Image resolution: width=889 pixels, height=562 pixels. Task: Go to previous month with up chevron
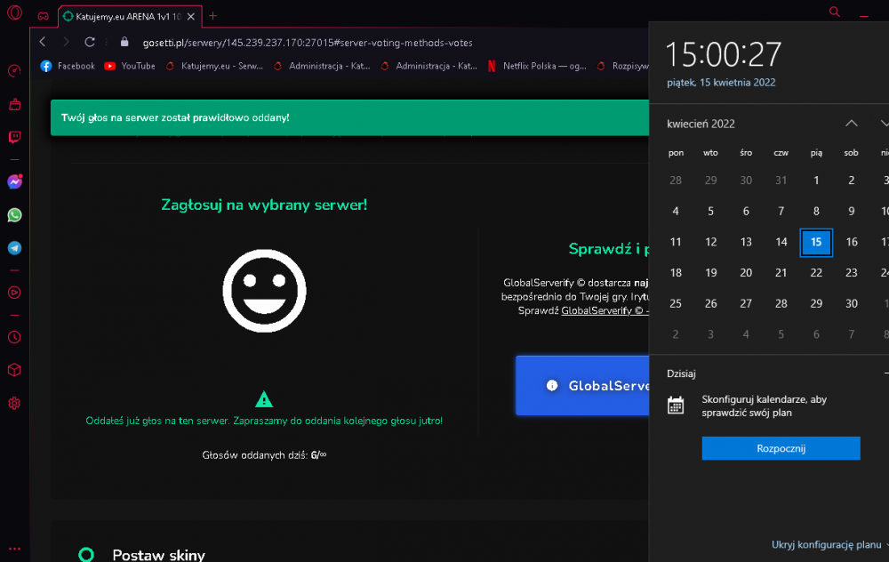pyautogui.click(x=852, y=123)
